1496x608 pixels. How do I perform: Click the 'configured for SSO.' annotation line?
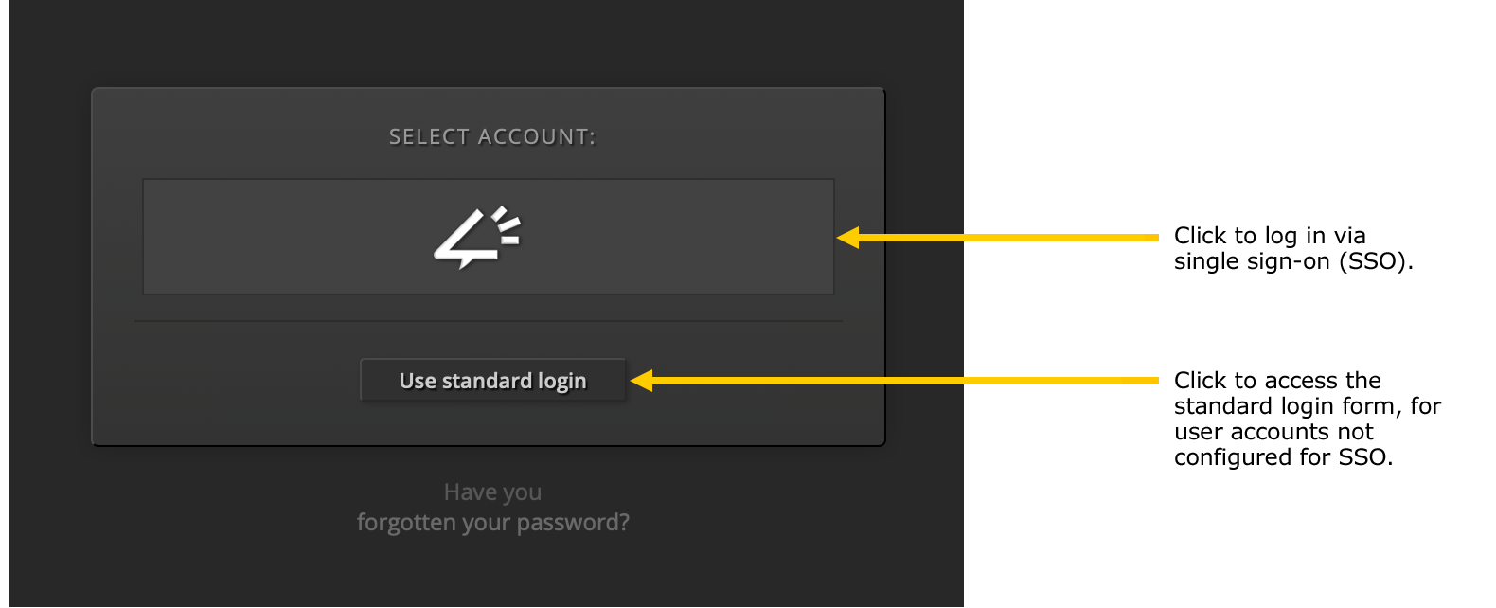tap(1283, 457)
